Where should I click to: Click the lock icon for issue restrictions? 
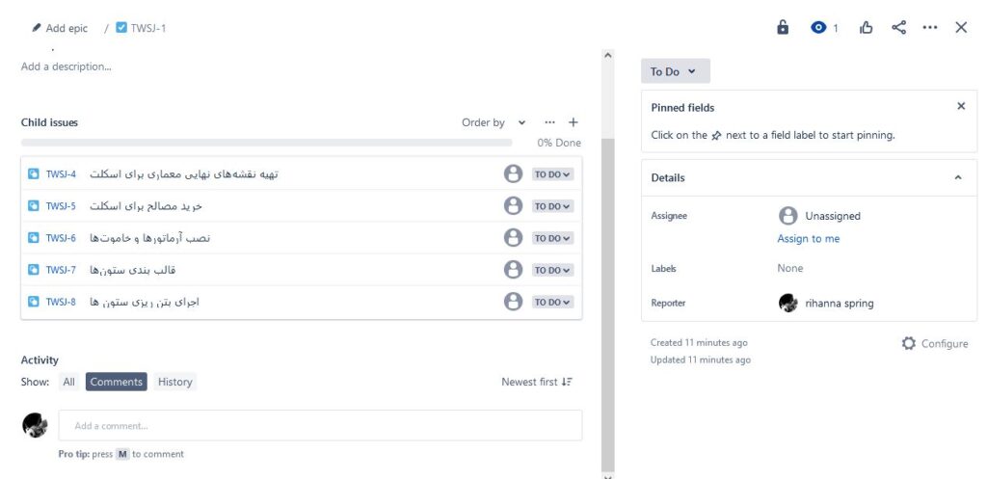783,28
